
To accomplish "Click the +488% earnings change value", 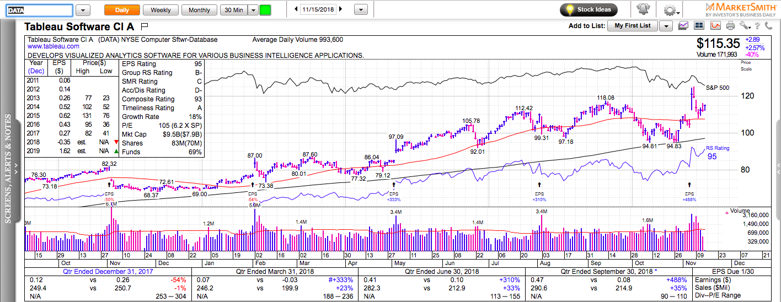I will tap(677, 280).
